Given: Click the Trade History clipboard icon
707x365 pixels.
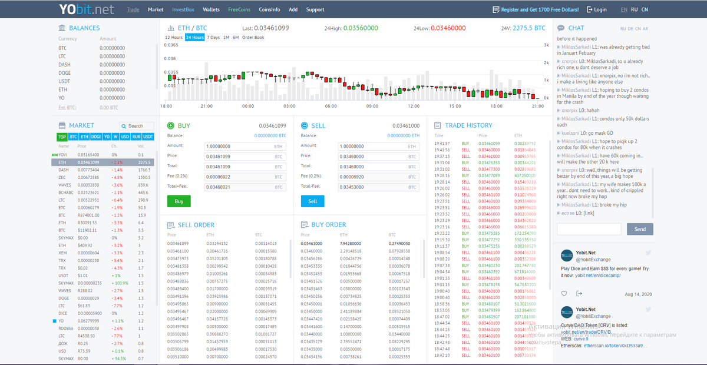Looking at the screenshot, I should pos(438,125).
